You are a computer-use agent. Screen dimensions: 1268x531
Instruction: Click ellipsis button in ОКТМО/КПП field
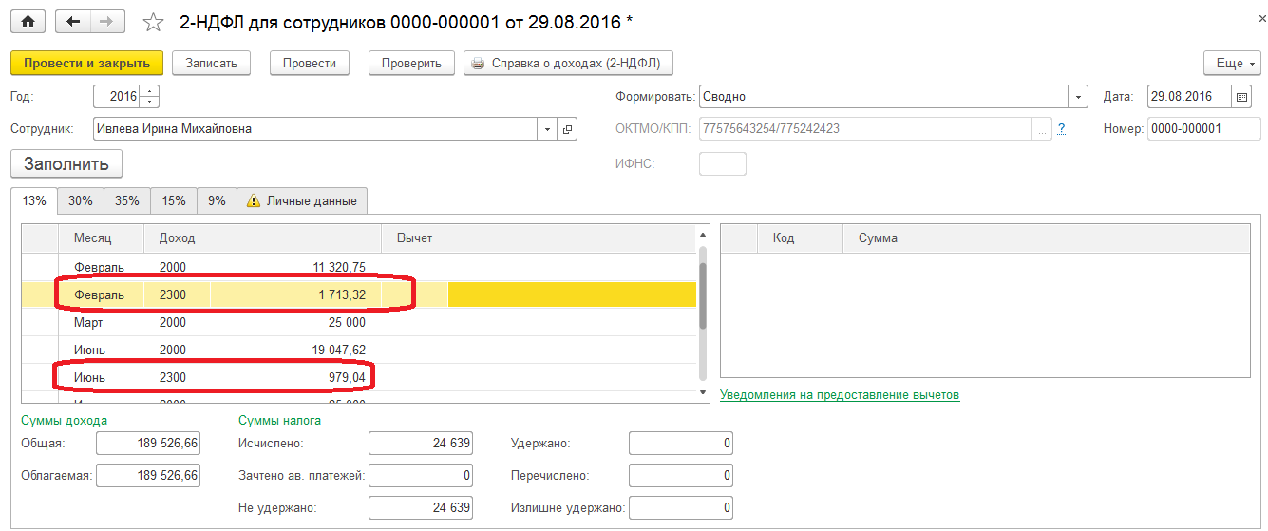point(1043,129)
